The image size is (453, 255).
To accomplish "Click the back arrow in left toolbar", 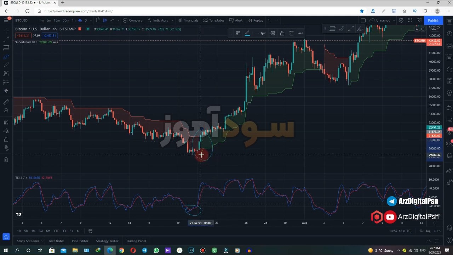I will (x=6, y=91).
